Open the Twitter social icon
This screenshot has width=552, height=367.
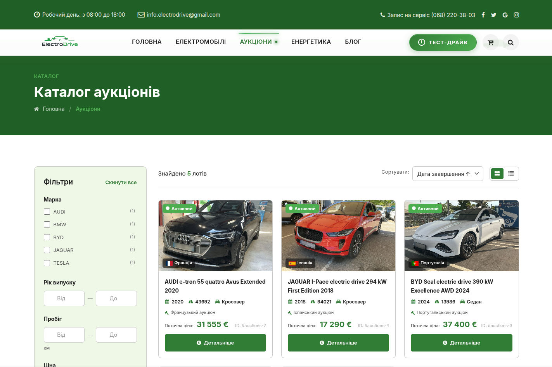(x=493, y=15)
